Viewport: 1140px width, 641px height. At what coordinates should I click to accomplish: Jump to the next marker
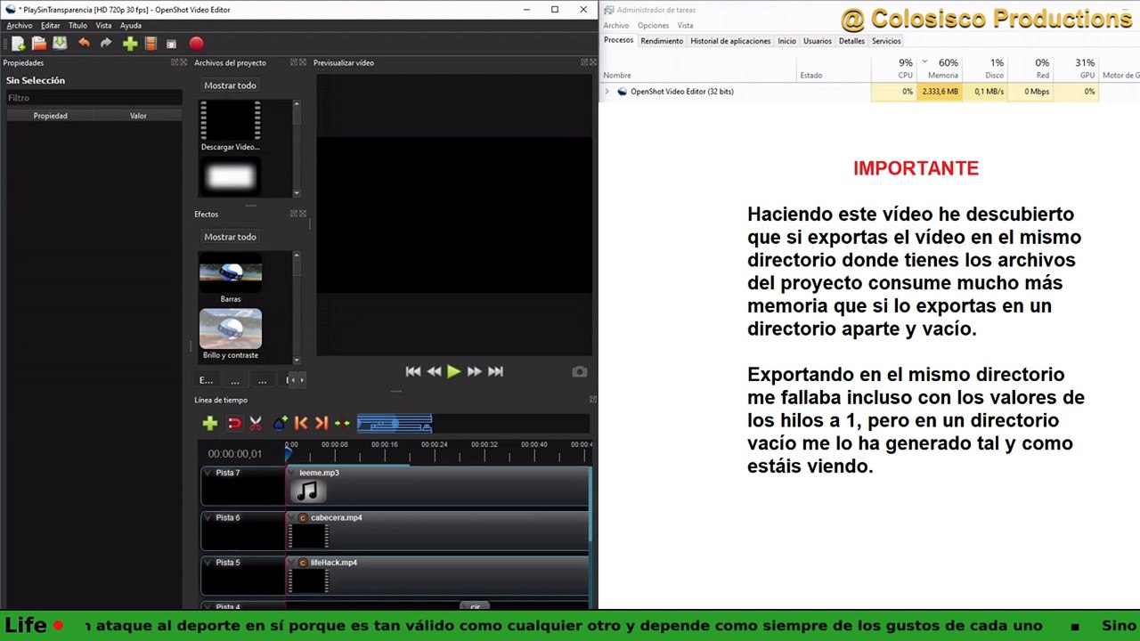pyautogui.click(x=322, y=424)
